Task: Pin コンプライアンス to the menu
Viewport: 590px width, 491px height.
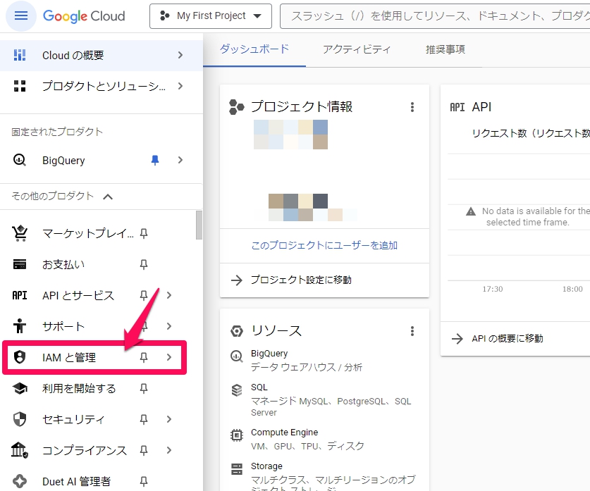Action: point(143,450)
